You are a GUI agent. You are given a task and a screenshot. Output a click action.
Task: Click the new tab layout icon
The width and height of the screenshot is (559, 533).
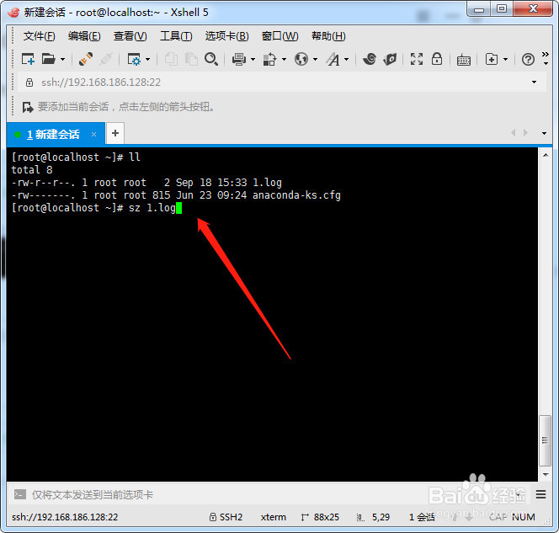pyautogui.click(x=492, y=59)
